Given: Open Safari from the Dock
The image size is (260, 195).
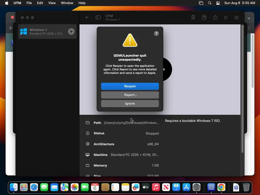Looking at the screenshot, I should [34, 187].
